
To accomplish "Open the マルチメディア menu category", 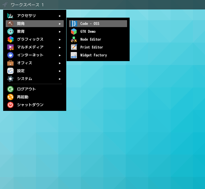I will pos(30,47).
